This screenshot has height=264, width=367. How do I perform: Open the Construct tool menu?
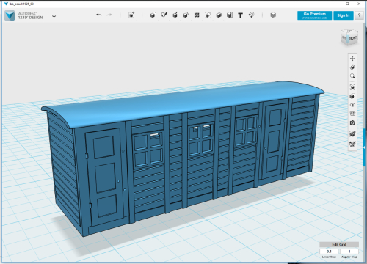tap(175, 15)
